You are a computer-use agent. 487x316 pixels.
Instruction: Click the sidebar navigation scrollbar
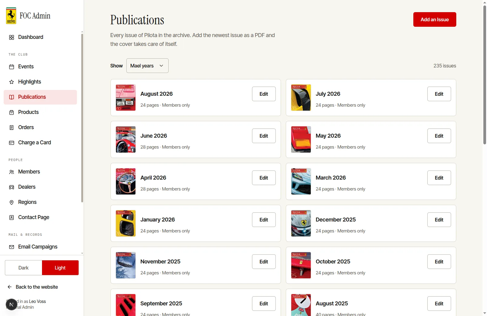coord(82,118)
